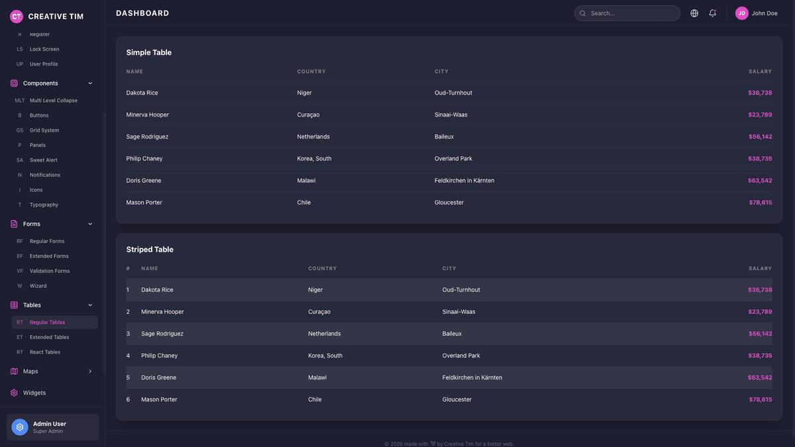Select the Forms document icon

coord(13,224)
